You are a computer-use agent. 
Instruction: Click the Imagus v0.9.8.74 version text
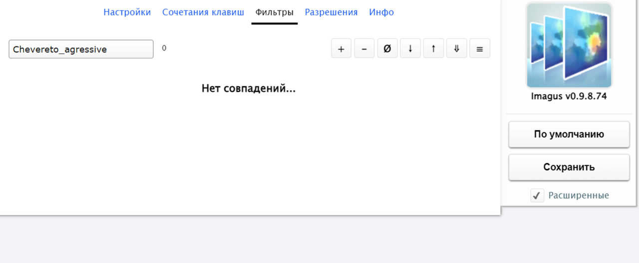tap(569, 96)
